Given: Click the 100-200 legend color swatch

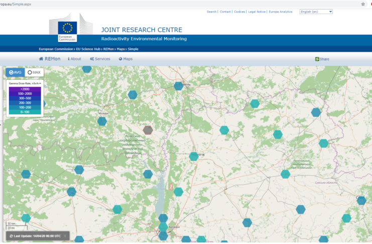Looking at the screenshot, I should point(25,107).
